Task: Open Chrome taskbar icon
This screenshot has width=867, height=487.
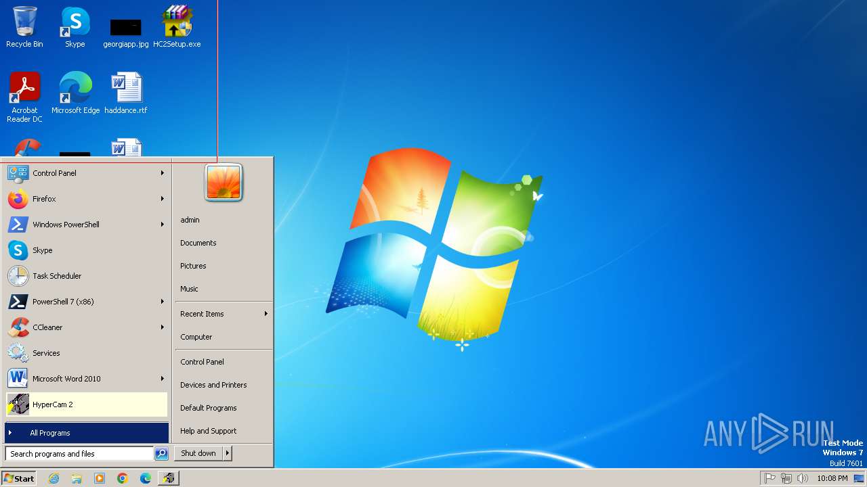Action: (123, 478)
